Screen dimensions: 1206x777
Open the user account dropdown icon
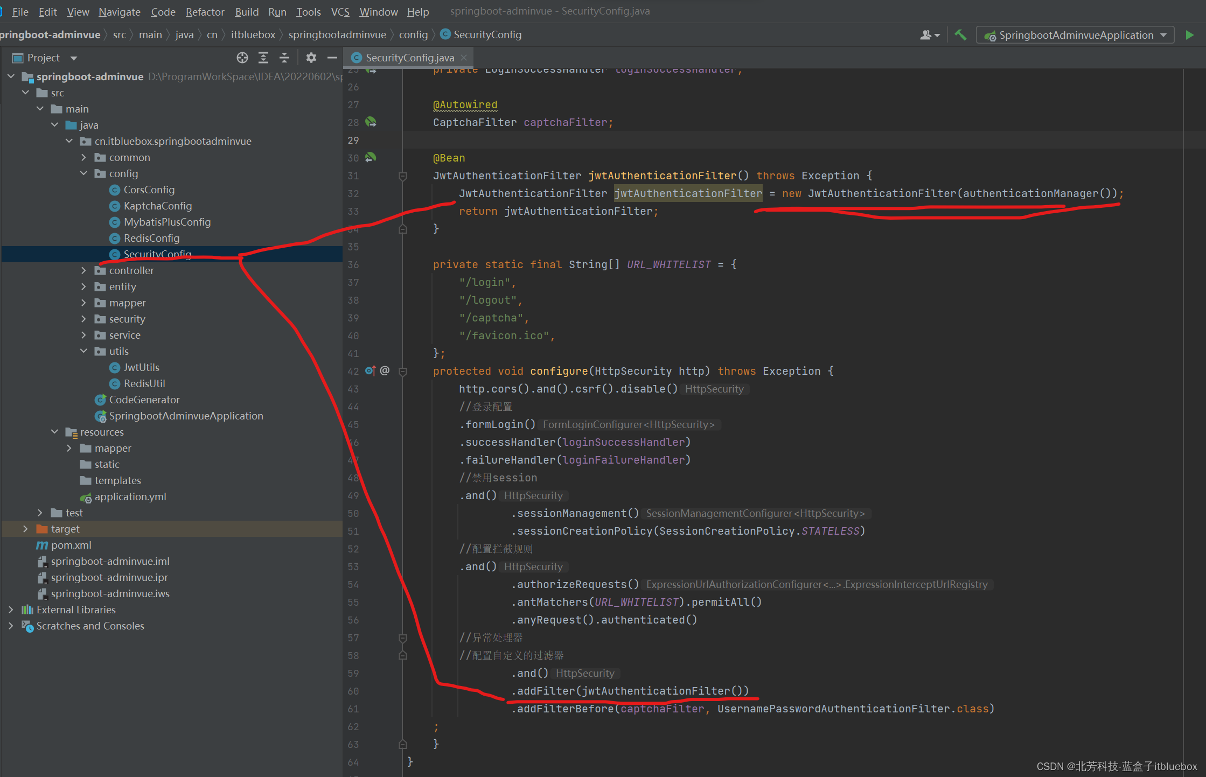tap(929, 35)
